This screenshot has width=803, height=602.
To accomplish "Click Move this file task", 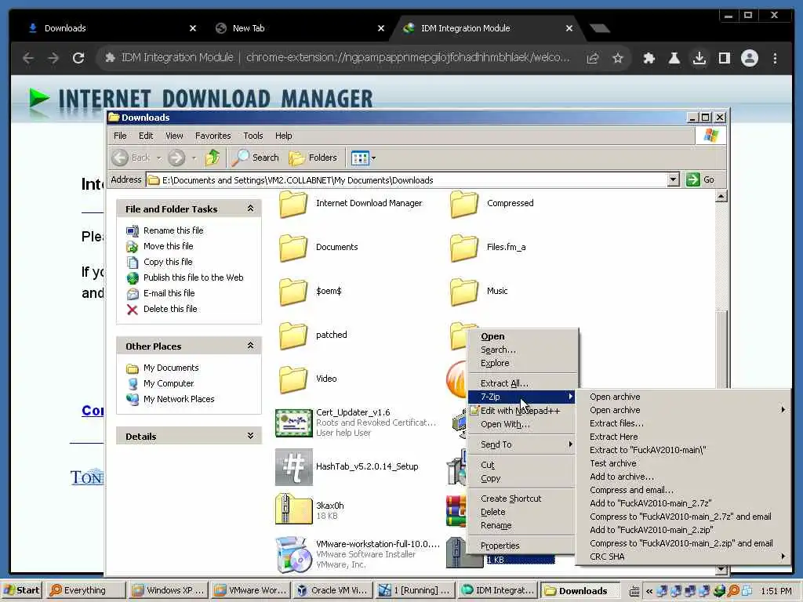I will click(168, 246).
